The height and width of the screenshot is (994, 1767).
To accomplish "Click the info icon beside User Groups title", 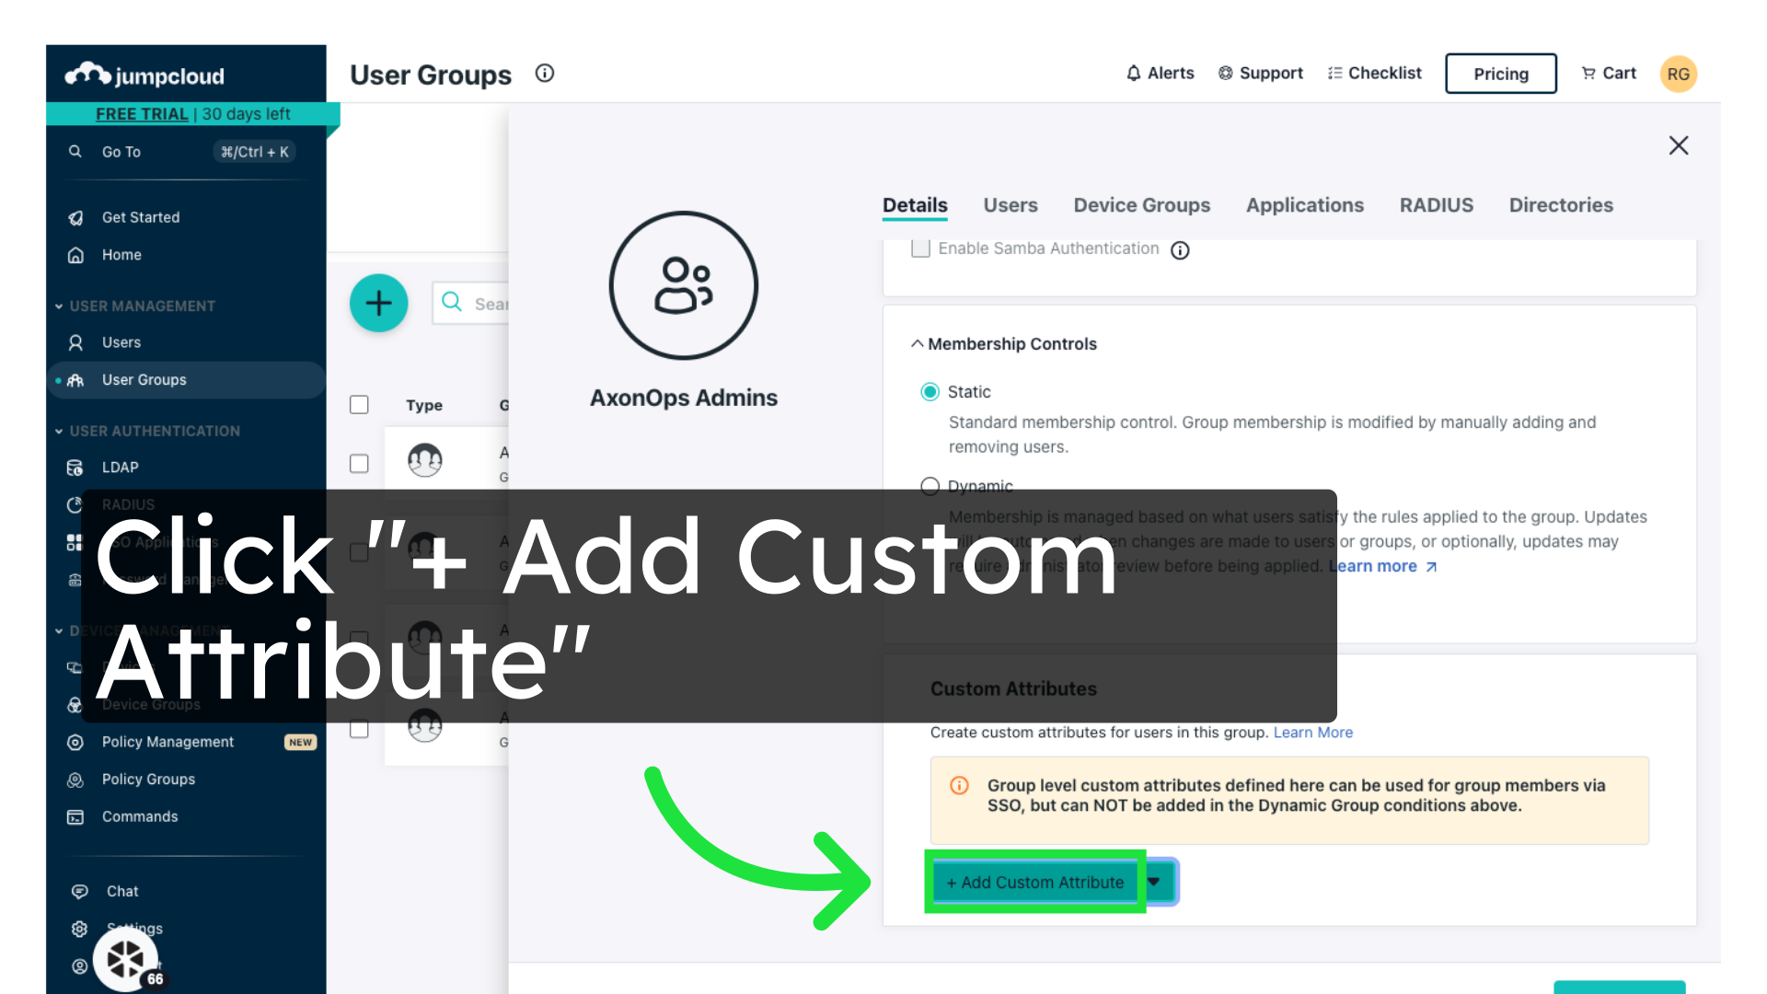I will tap(545, 73).
